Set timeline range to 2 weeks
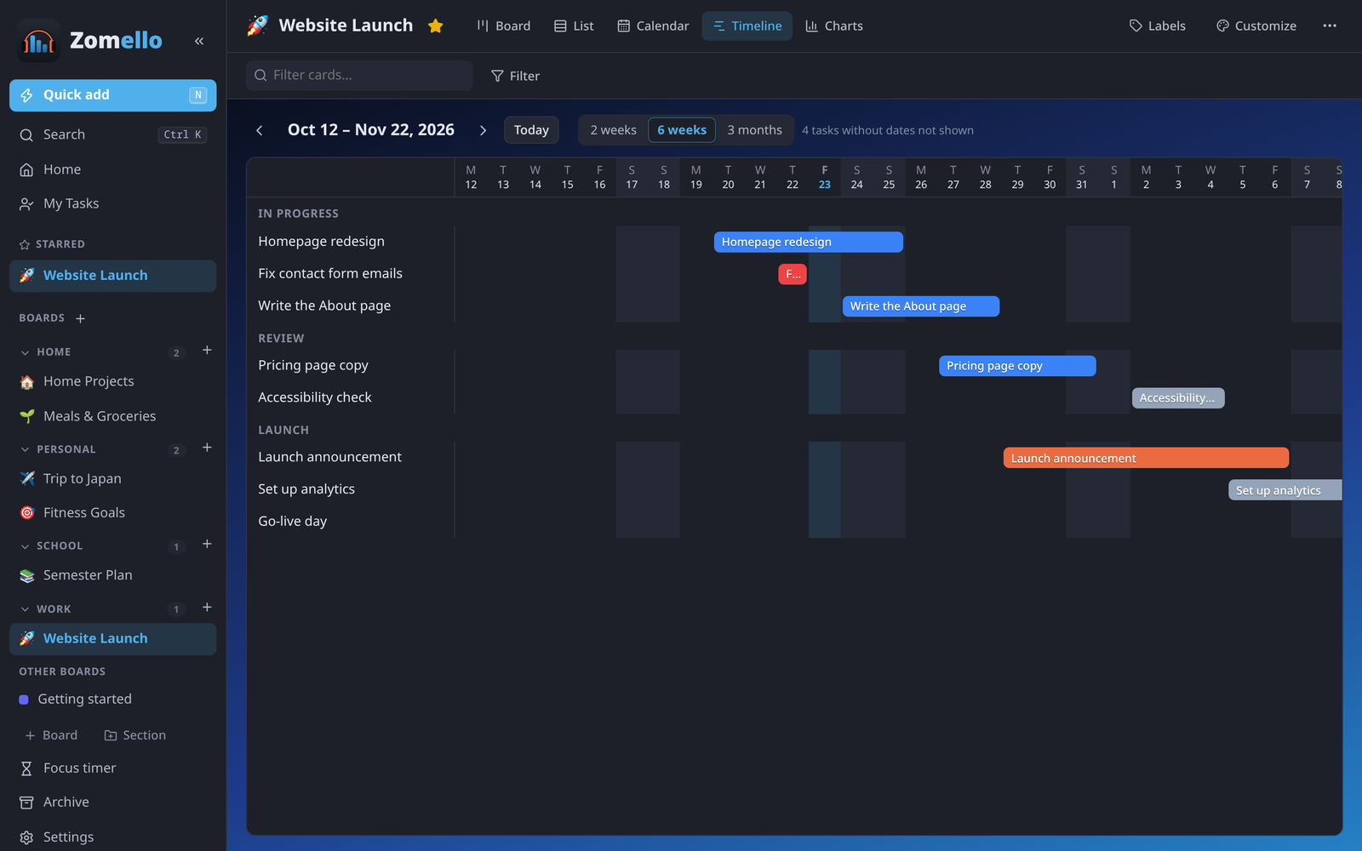The width and height of the screenshot is (1362, 851). [x=613, y=130]
